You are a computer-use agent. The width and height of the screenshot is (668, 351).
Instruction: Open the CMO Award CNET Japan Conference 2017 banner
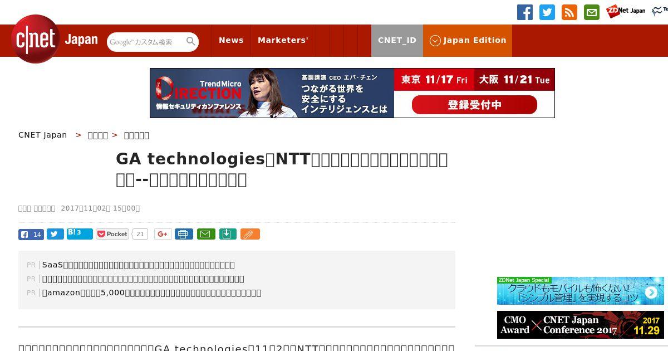pyautogui.click(x=581, y=325)
